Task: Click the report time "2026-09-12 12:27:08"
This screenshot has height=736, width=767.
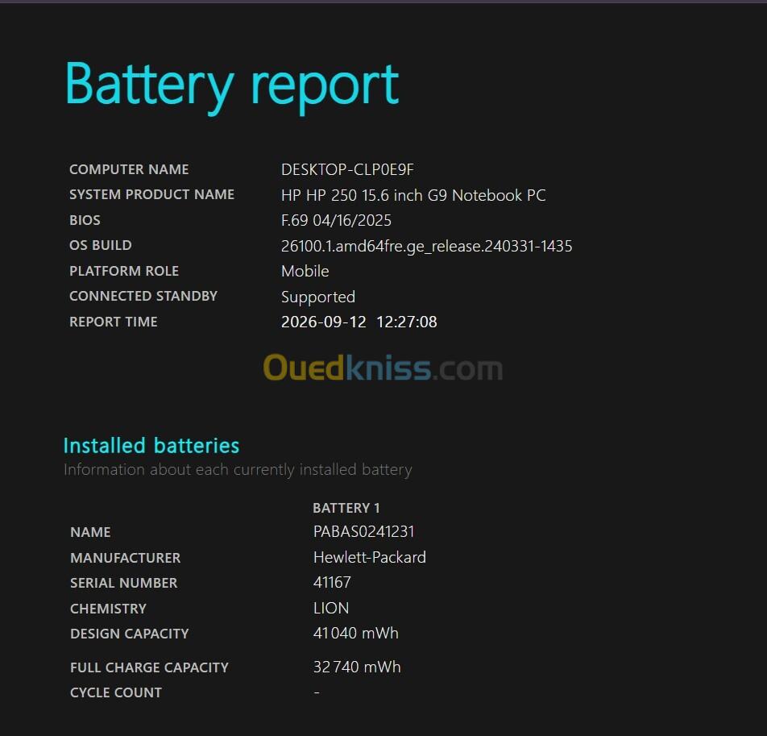Action: click(359, 322)
